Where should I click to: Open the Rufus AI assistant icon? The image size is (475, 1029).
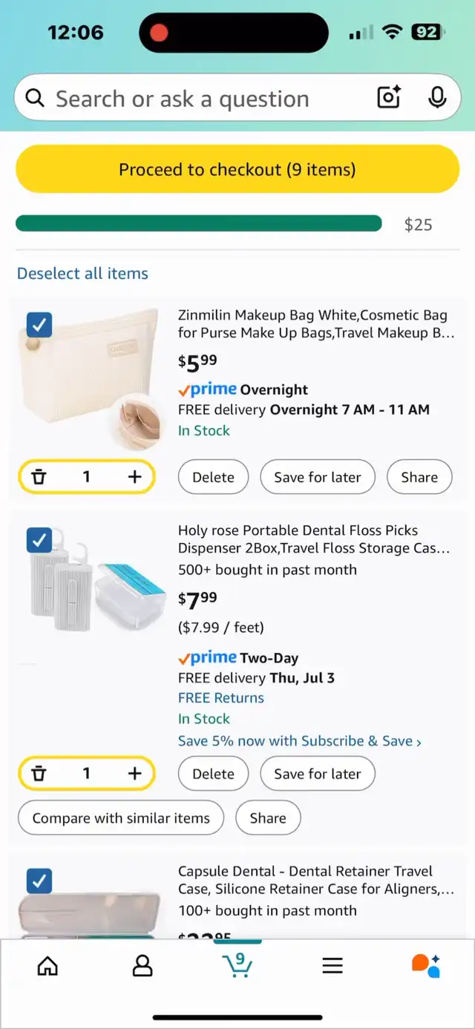pos(426,965)
